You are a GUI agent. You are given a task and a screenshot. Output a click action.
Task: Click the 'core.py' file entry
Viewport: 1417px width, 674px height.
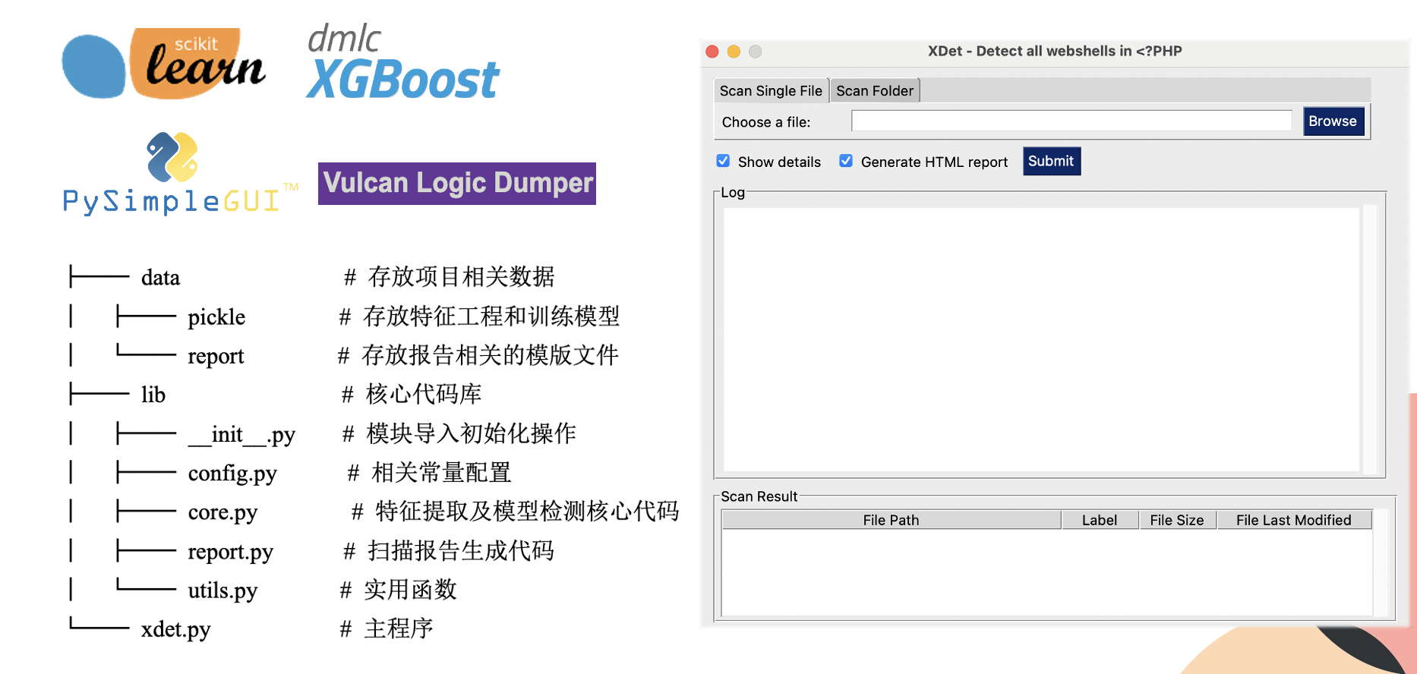[x=222, y=513]
